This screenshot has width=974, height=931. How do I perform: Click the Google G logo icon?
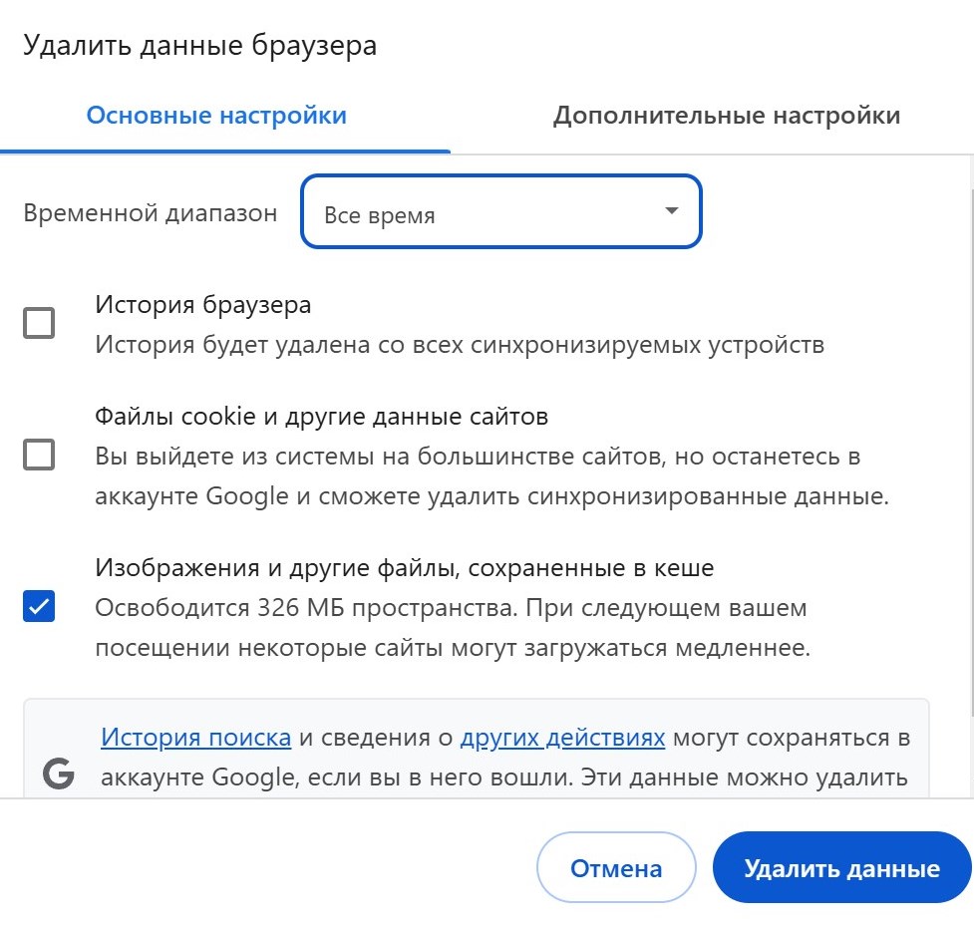click(59, 774)
